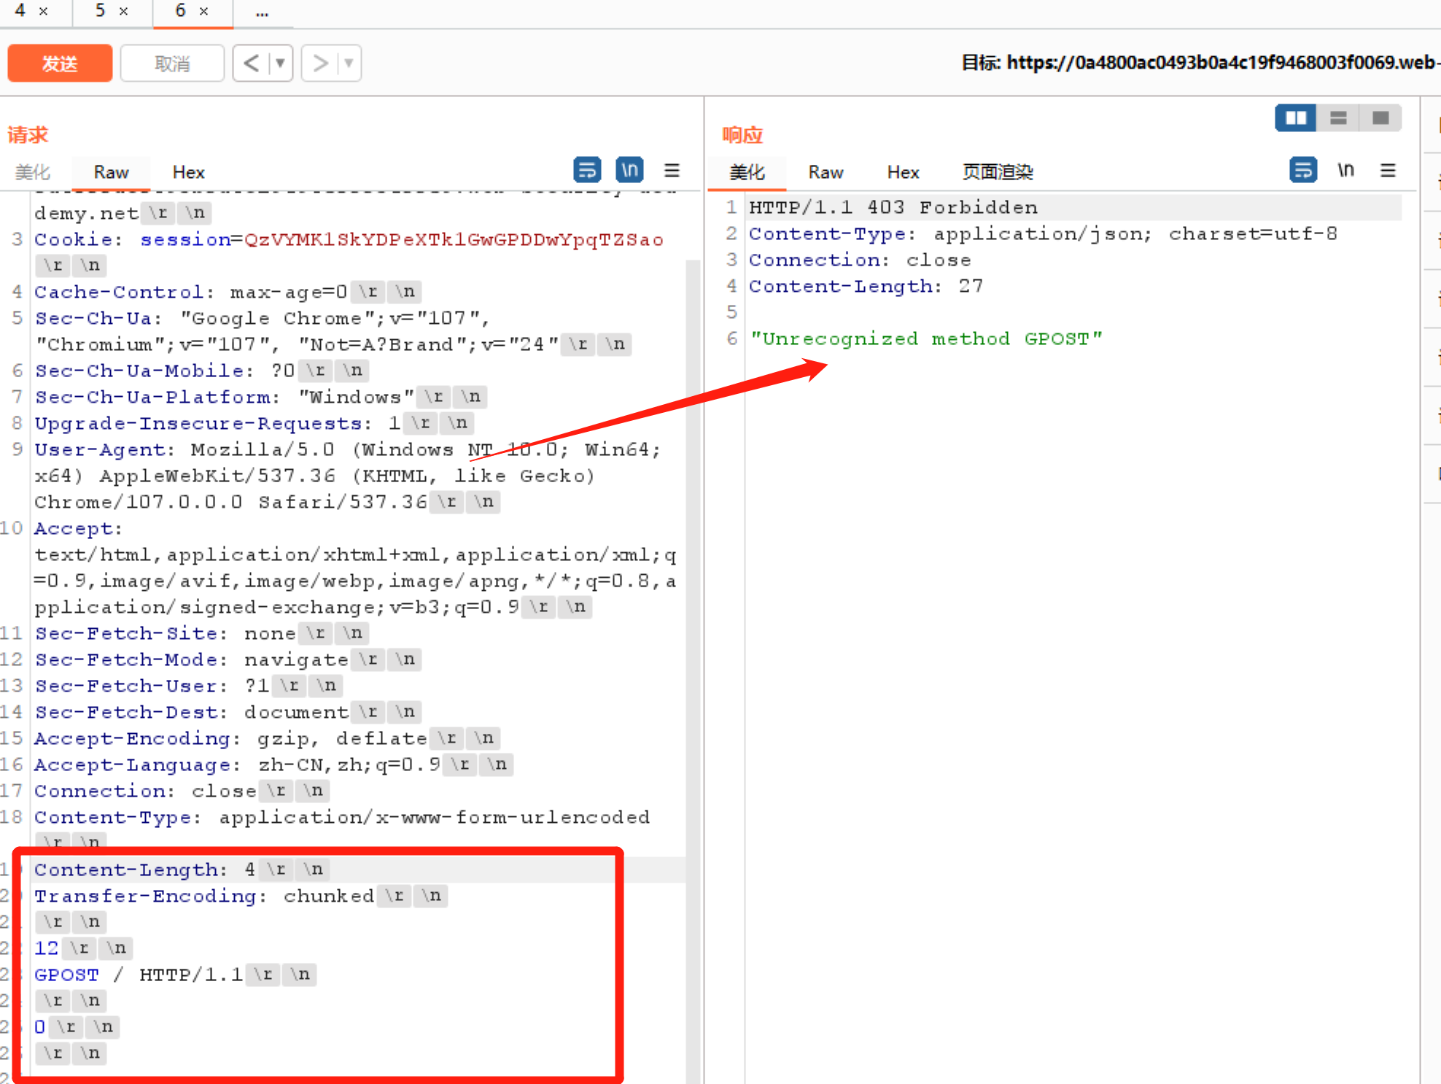Go back with the previous request arrow
1441x1084 pixels.
coord(251,63)
